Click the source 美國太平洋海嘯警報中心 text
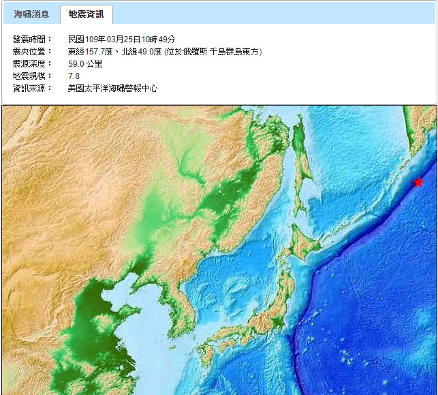This screenshot has height=395, width=438. coord(112,89)
